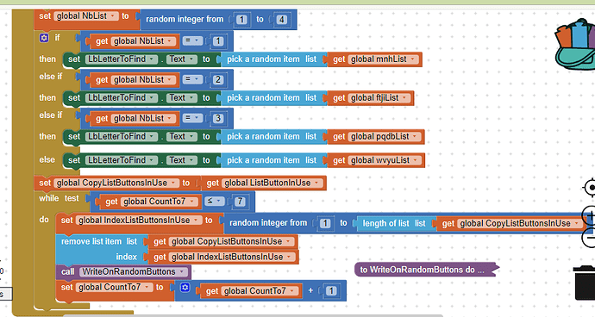Click the number 4 in random integer

coord(281,19)
